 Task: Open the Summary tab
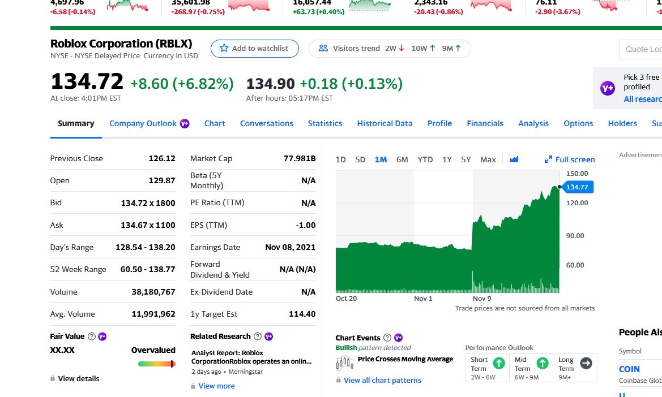pos(76,123)
